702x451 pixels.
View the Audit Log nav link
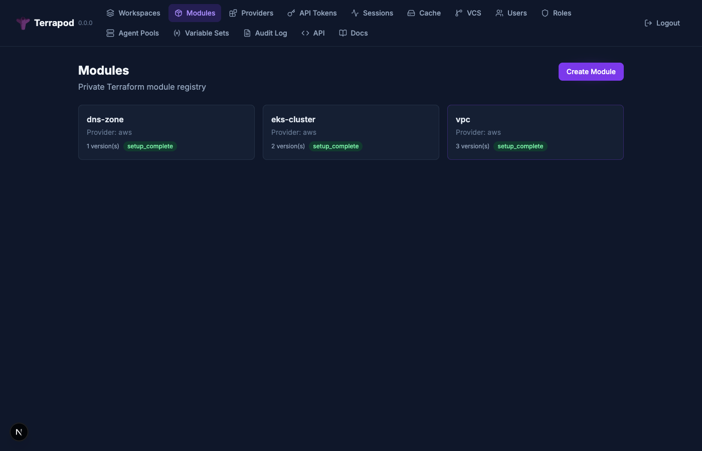click(x=265, y=33)
